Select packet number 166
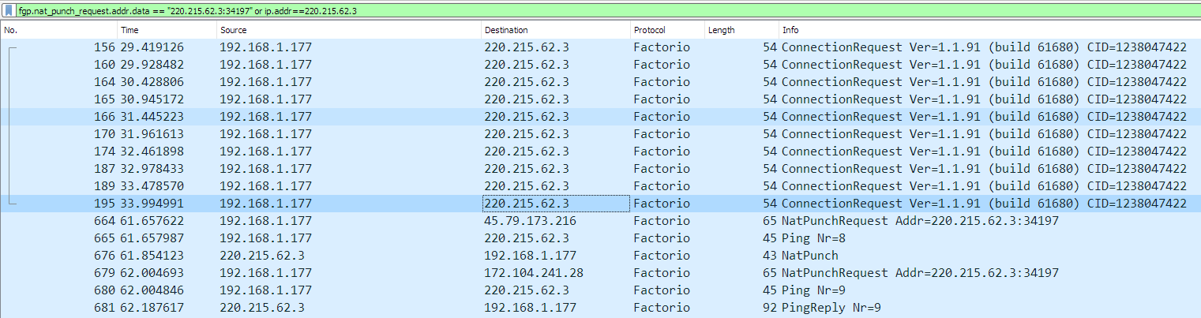The height and width of the screenshot is (318, 1201). (x=600, y=116)
